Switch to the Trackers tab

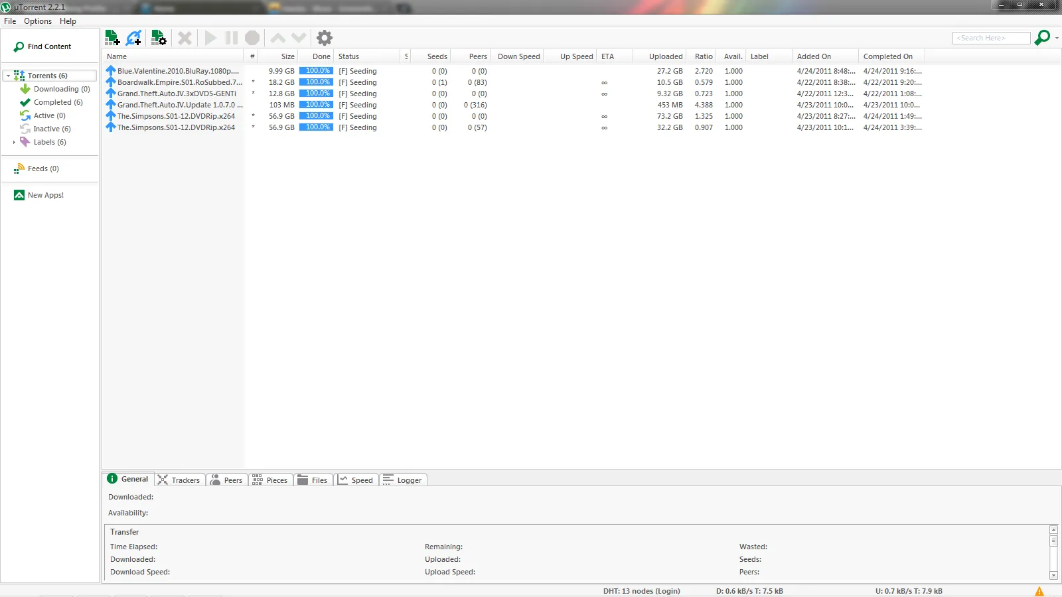(180, 480)
